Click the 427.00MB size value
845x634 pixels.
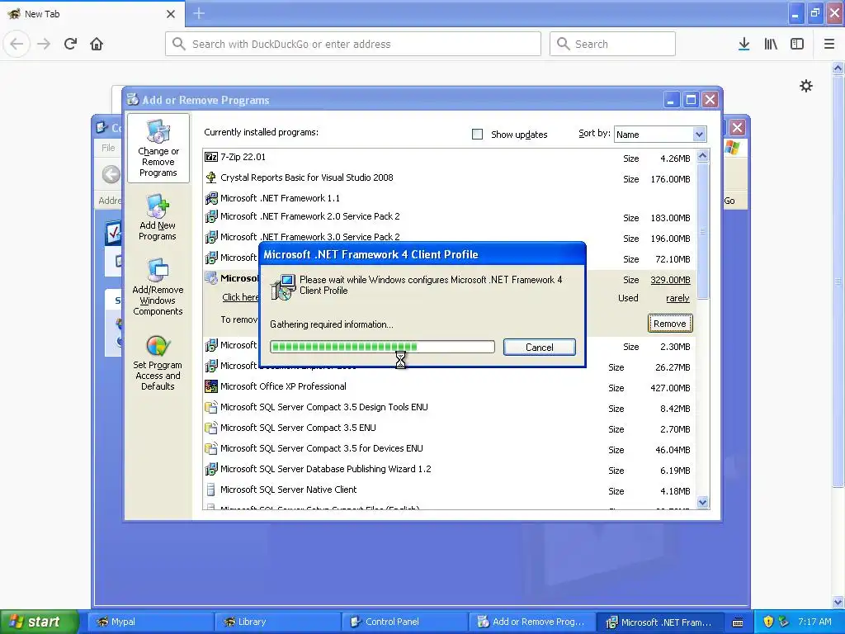coord(670,388)
